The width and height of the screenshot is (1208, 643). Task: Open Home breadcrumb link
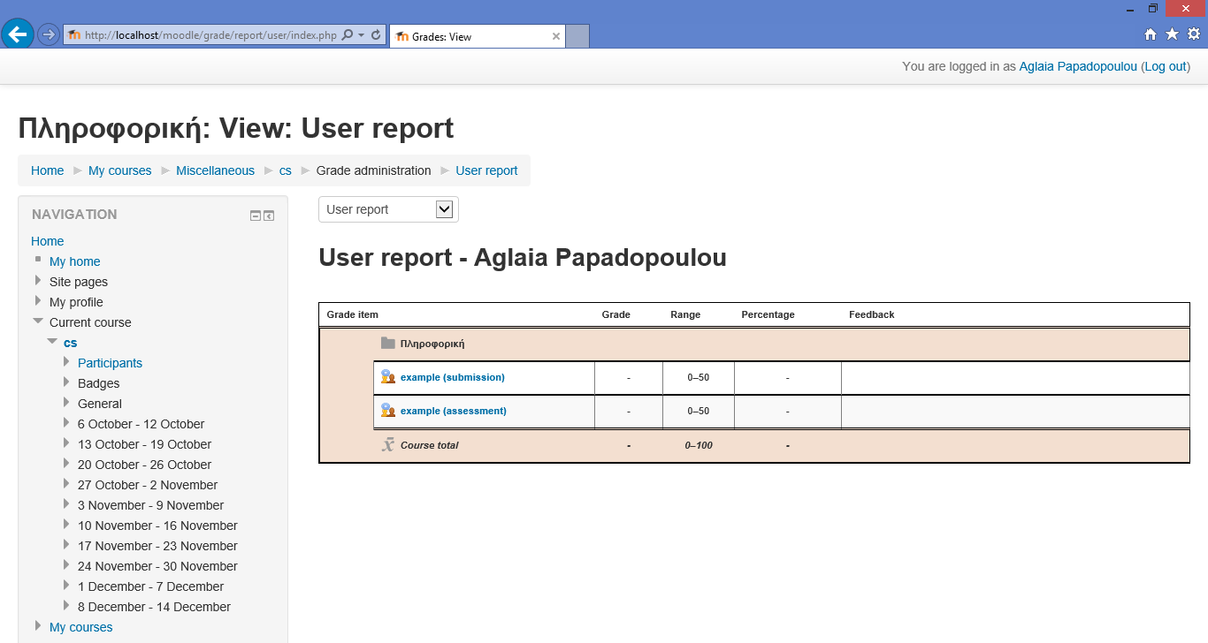coord(47,170)
